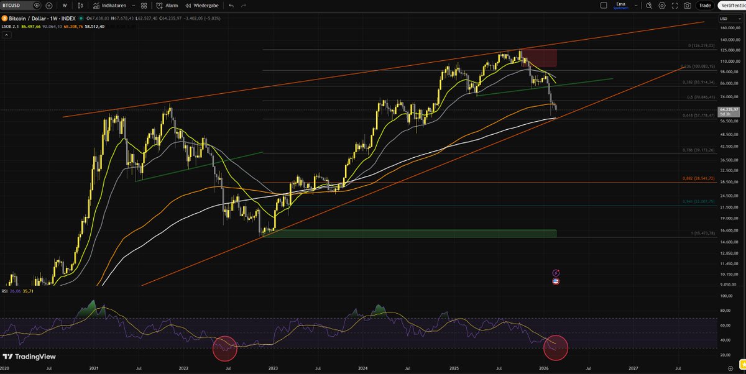The height and width of the screenshot is (374, 746).
Task: Open indicator templates grid icon
Action: [x=145, y=5]
